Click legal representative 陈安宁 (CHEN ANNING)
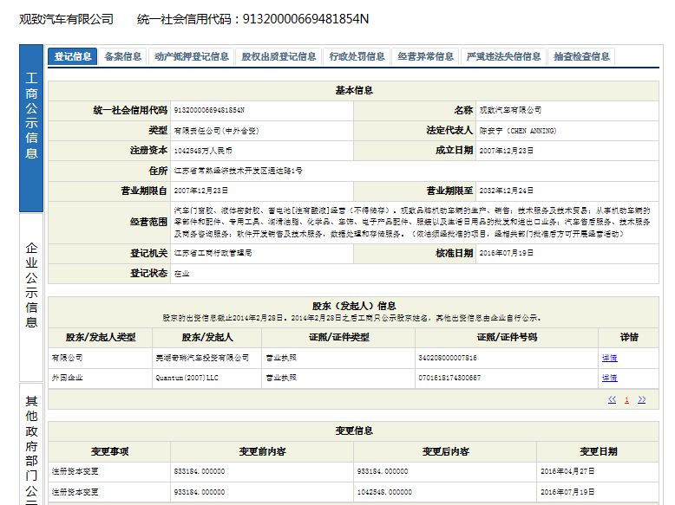The height and width of the screenshot is (505, 675). (x=518, y=131)
